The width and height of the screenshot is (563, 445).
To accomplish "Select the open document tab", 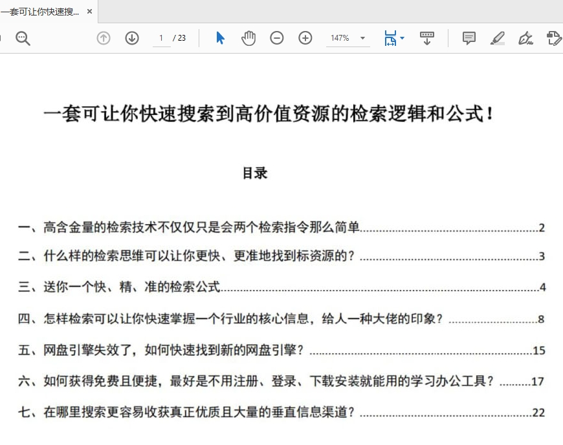I will click(x=40, y=12).
